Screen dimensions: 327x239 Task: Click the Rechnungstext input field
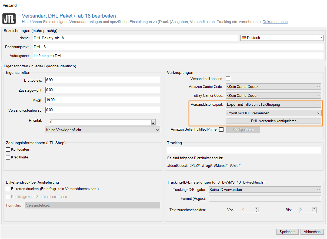[x=178, y=47]
